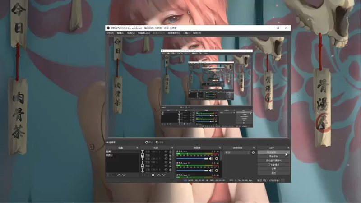
Task: Toggle 工作室模式 studio mode button
Action: pyautogui.click(x=273, y=165)
